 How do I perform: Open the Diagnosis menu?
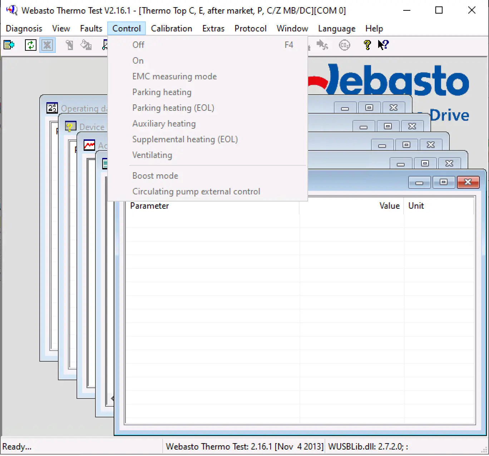tap(24, 29)
